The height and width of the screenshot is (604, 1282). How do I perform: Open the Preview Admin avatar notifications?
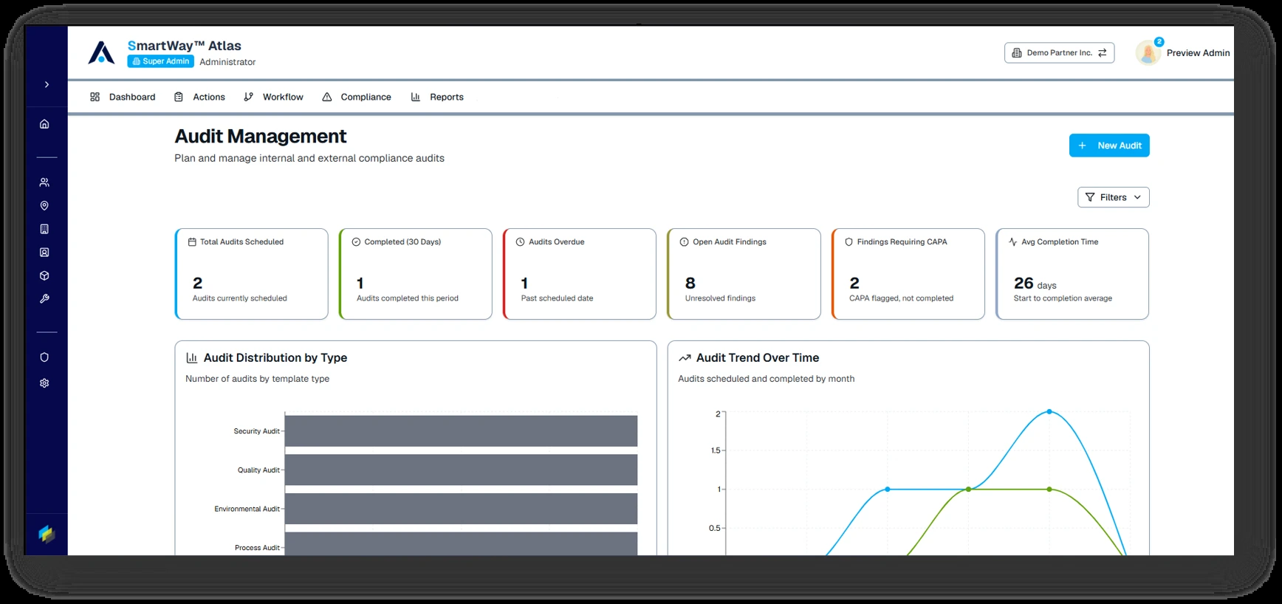[1148, 52]
